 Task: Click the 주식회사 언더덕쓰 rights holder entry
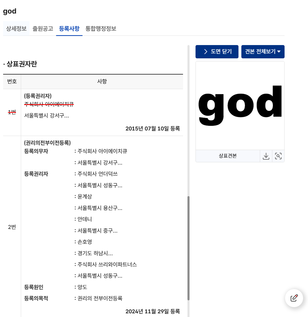98,174
